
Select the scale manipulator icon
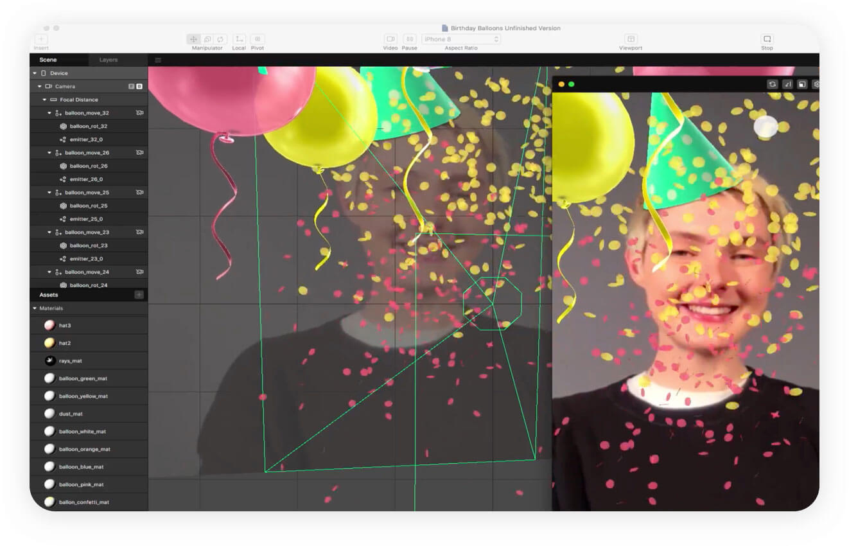tap(208, 39)
